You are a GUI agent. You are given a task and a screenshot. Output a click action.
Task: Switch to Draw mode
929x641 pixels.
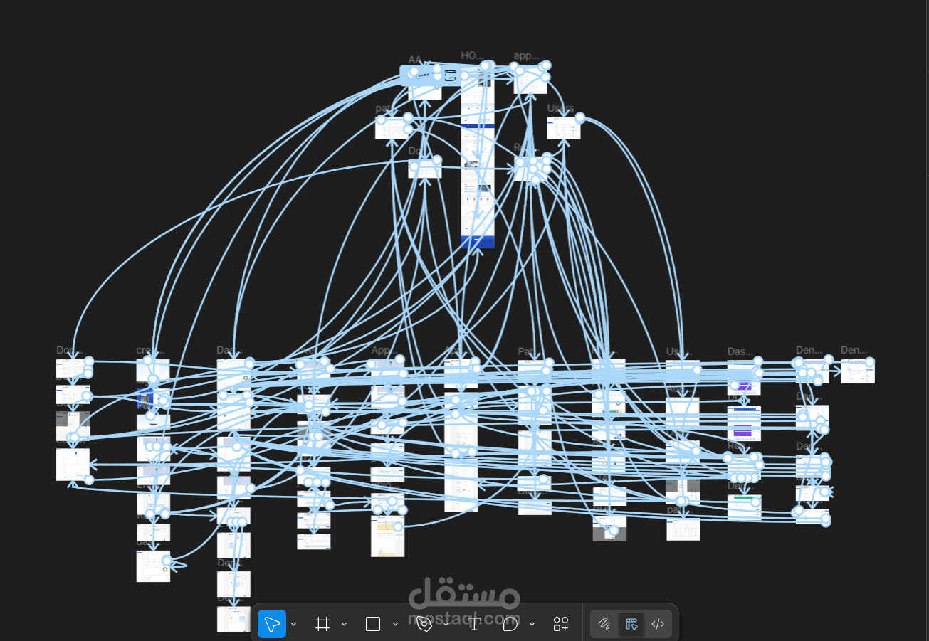[x=604, y=624]
